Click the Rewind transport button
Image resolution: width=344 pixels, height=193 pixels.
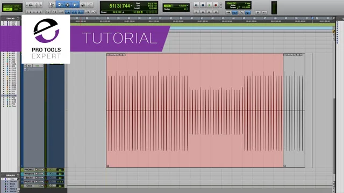[x=203, y=12]
